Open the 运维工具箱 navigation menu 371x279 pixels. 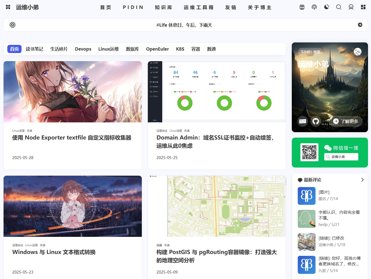click(x=198, y=8)
